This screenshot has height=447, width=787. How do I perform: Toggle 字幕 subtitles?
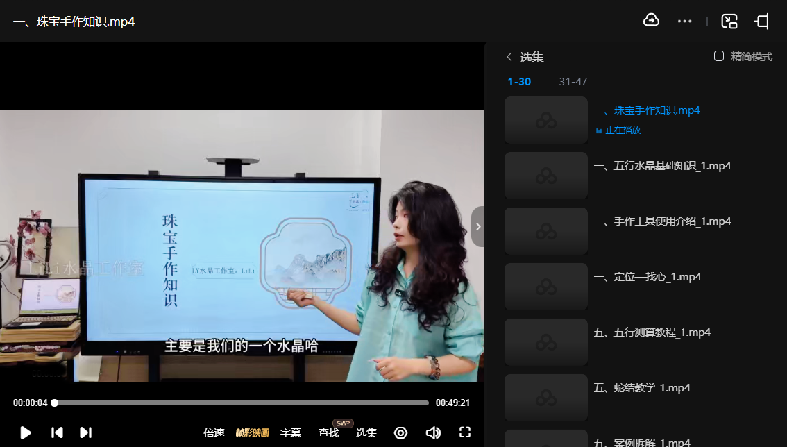click(x=291, y=432)
